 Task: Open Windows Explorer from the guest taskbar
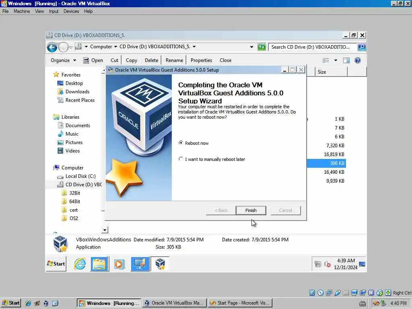click(x=99, y=264)
